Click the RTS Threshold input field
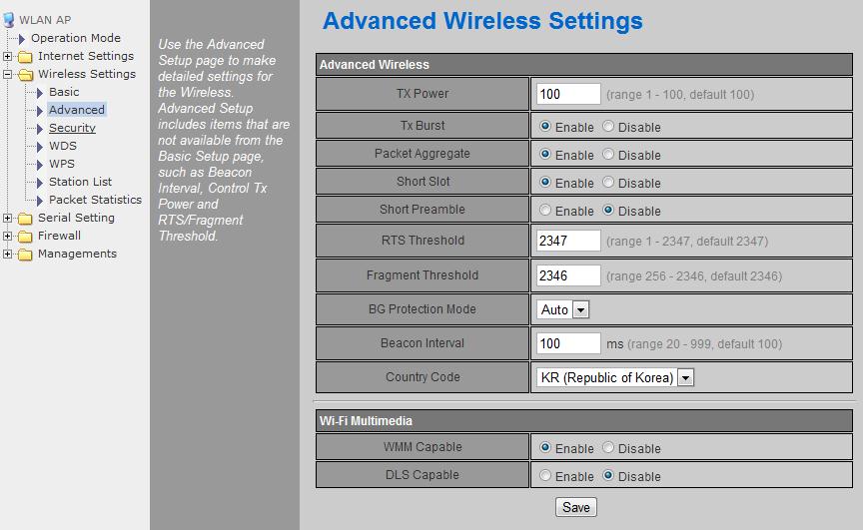863x530 pixels. point(568,241)
